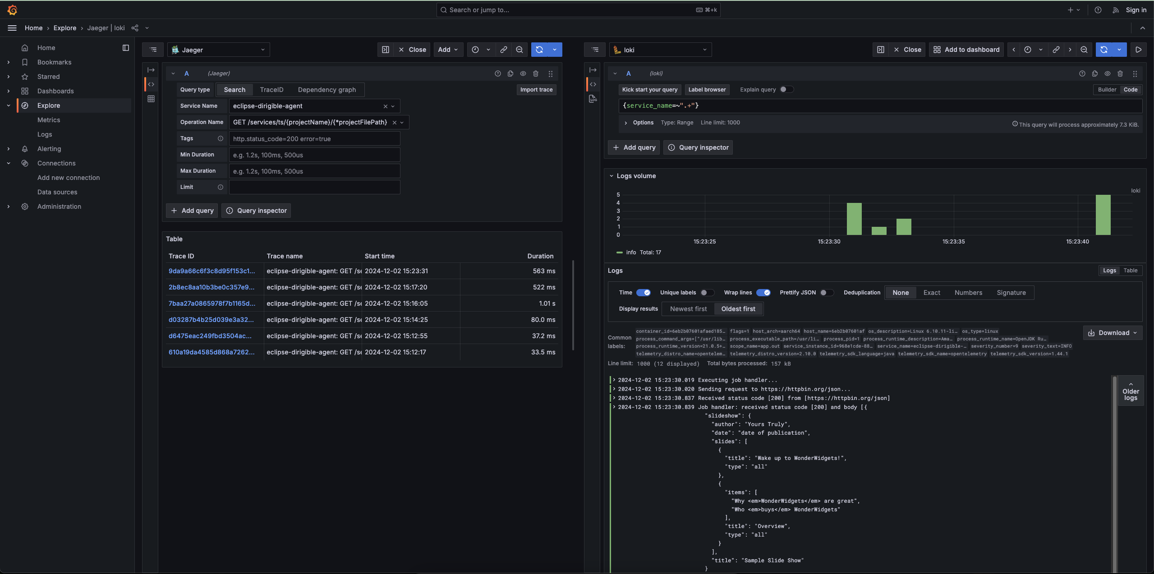Hide Jaeger query A response eye icon
Screen dimensions: 1154x574
523,73
